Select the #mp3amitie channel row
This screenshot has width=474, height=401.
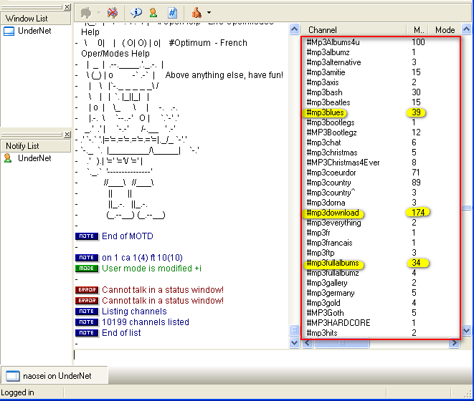[x=381, y=72]
